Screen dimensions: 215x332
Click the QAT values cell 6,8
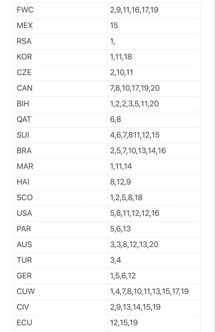pyautogui.click(x=154, y=120)
